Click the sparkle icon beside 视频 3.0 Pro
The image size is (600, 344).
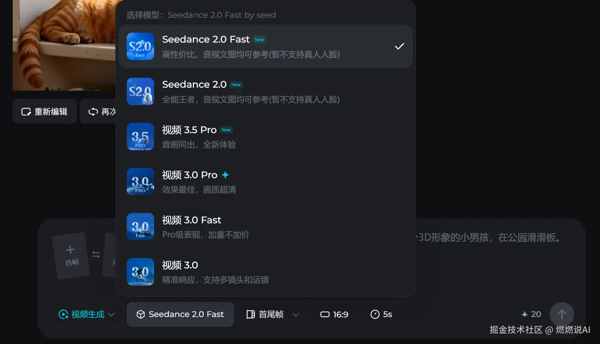coord(225,175)
